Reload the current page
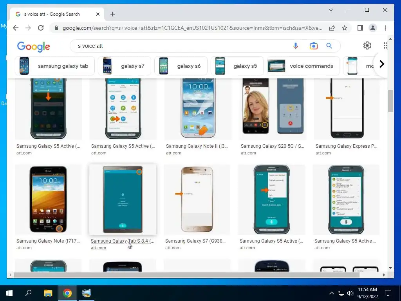 [41, 28]
